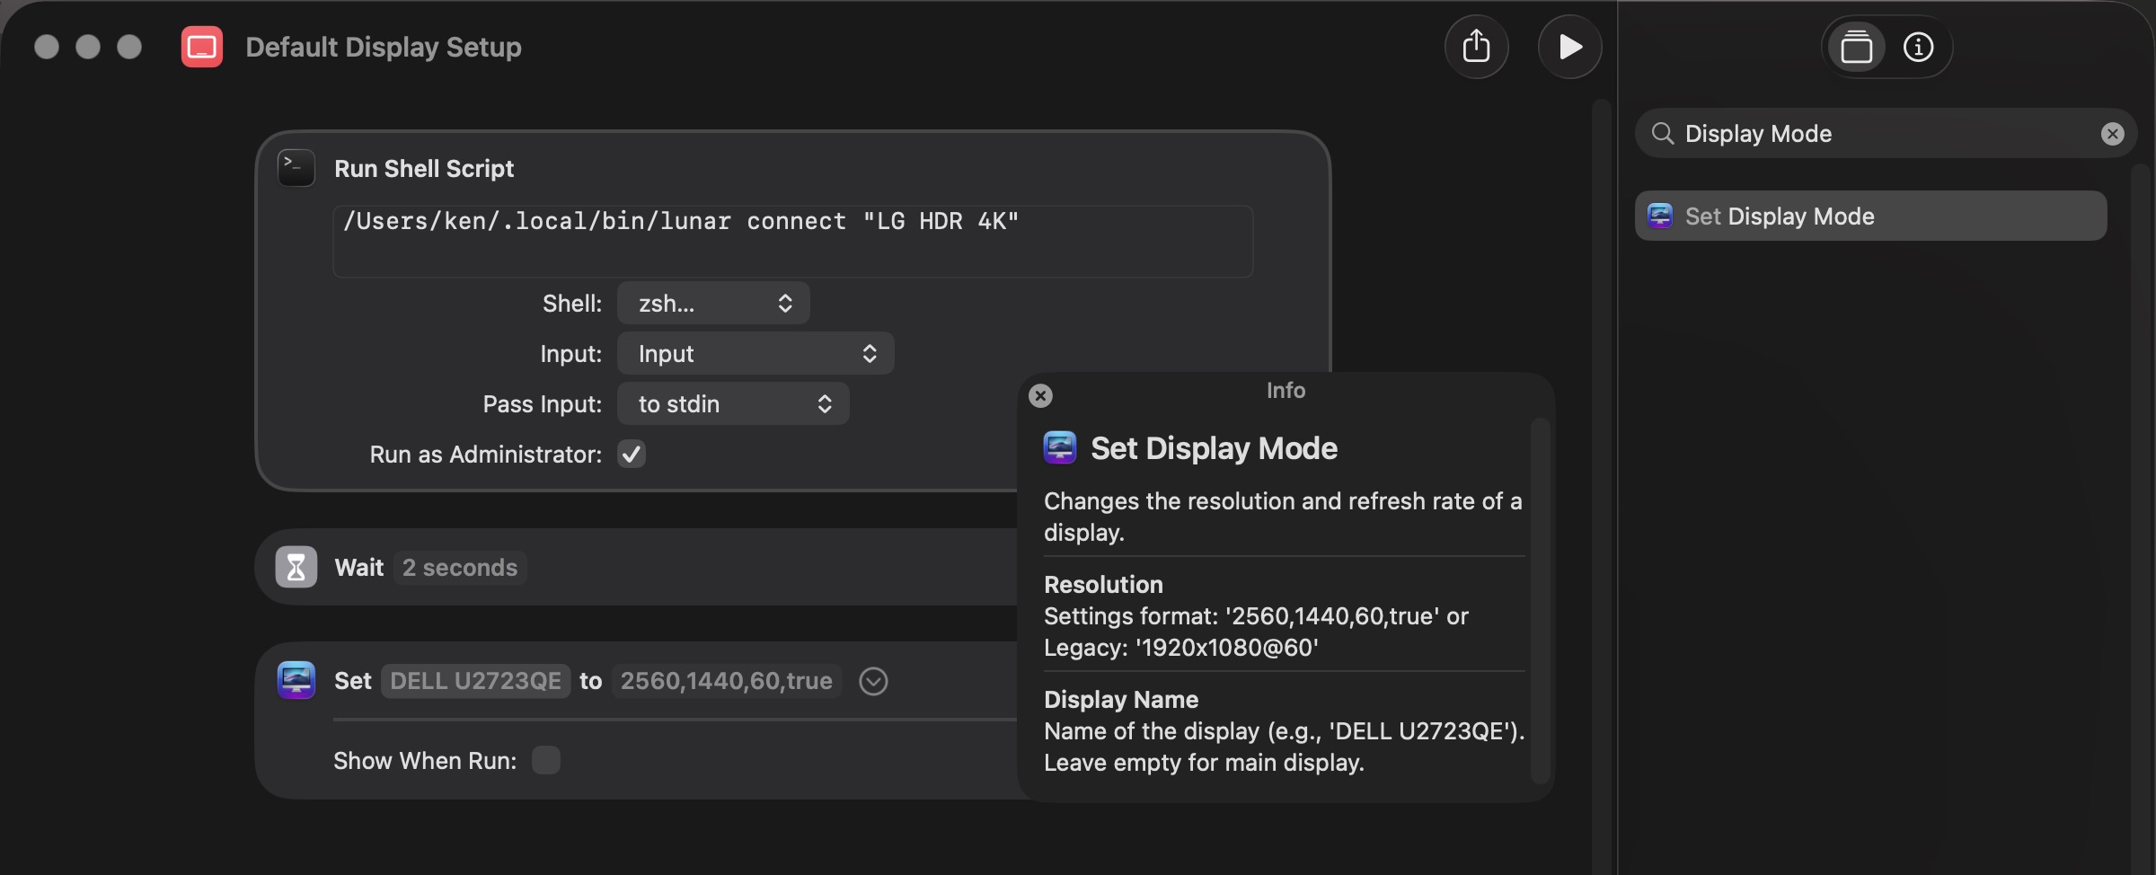Click the editor pane vertical scrollbar
The image size is (2156, 875).
coord(1600,485)
